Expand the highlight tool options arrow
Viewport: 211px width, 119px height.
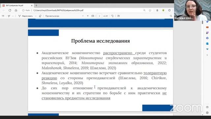[13, 16]
